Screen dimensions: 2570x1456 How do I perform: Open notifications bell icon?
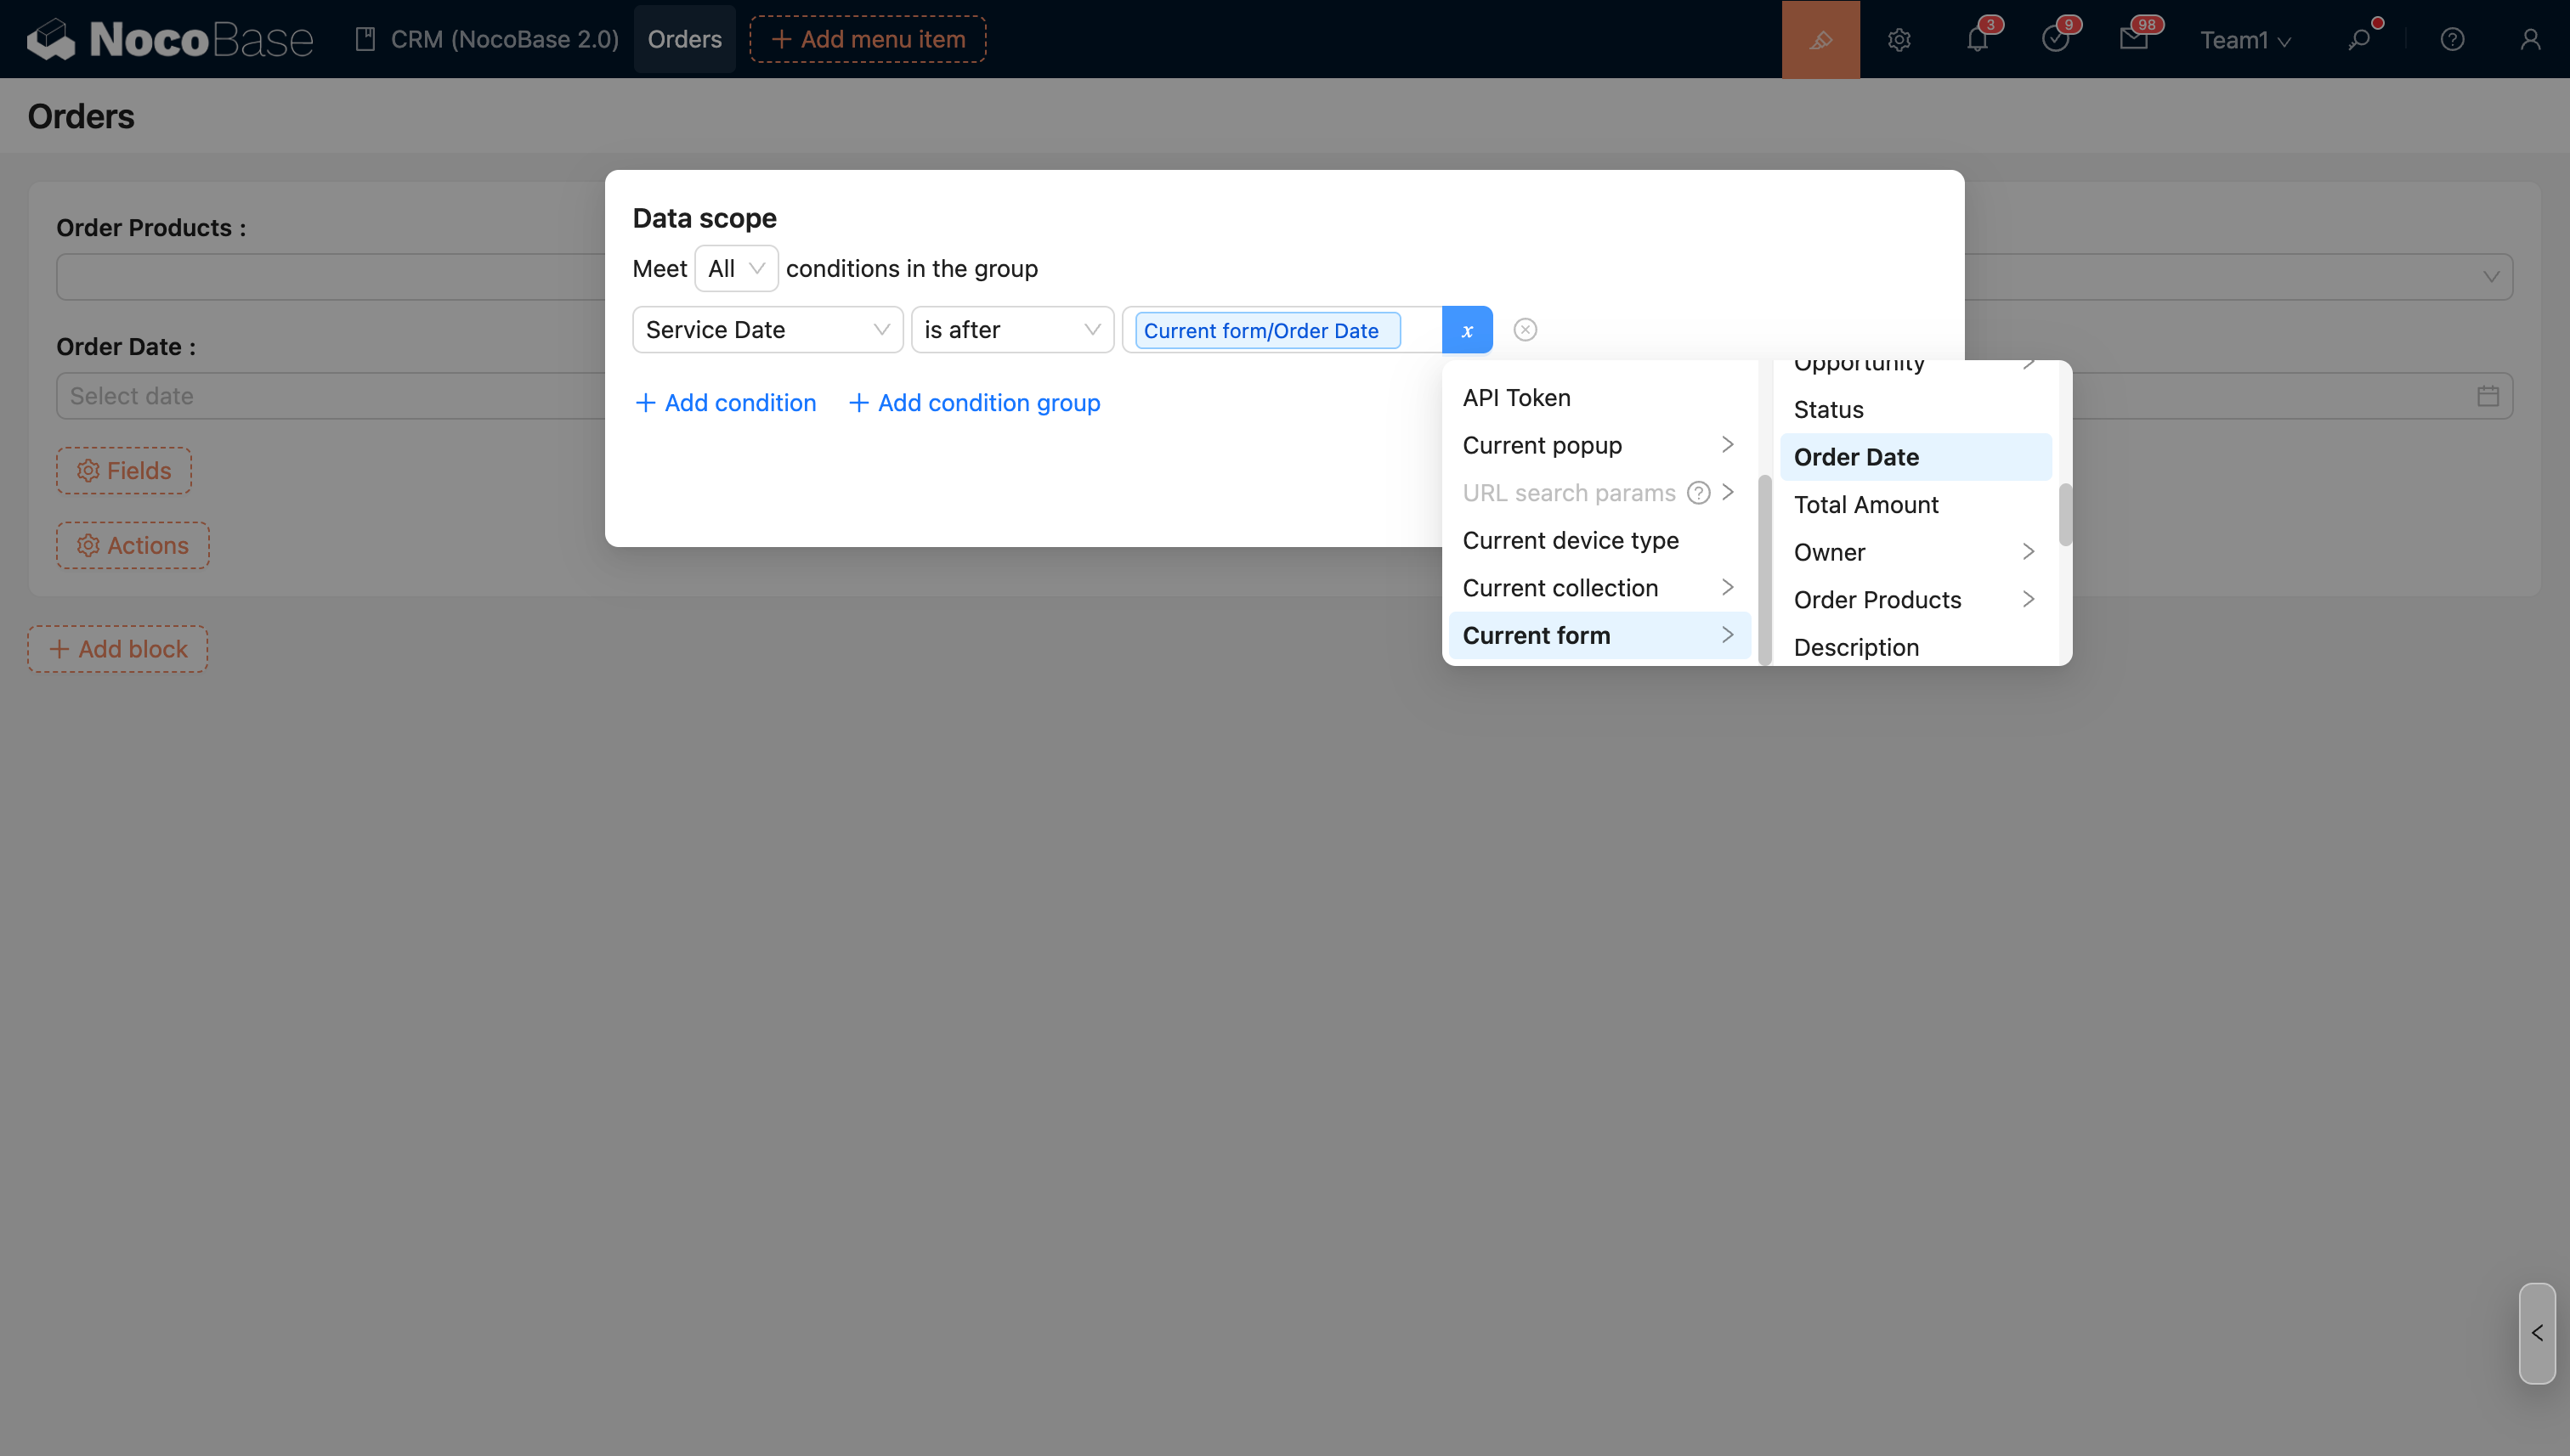coord(1977,39)
